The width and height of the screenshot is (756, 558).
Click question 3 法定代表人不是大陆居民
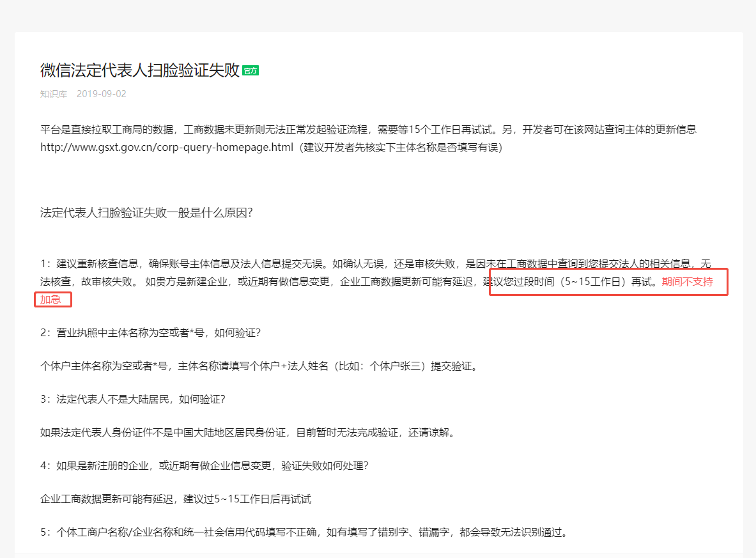tap(132, 399)
